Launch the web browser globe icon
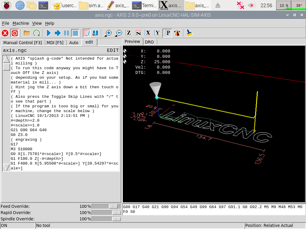Image resolution: width=306 pixels, height=229 pixels. click(x=20, y=5)
